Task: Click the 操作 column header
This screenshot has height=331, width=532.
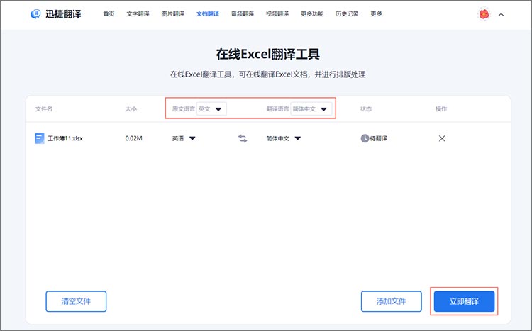Action: [441, 109]
